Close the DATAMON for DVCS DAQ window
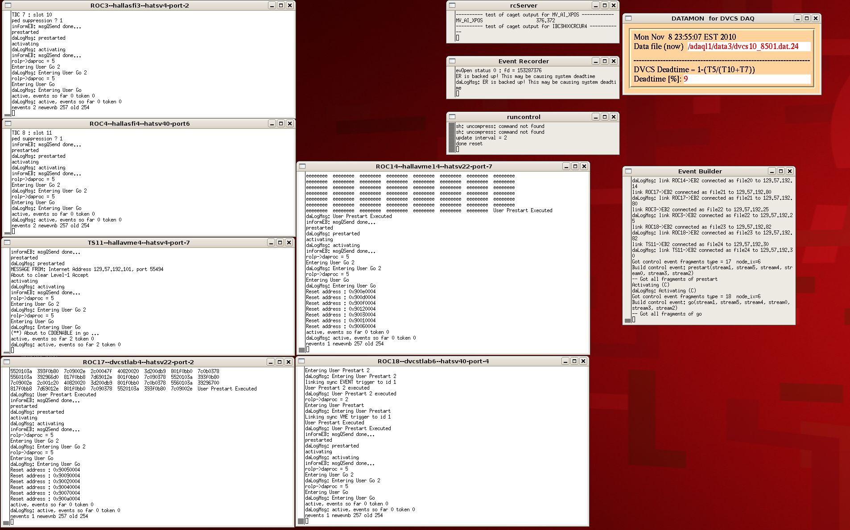This screenshot has height=530, width=850. click(816, 18)
